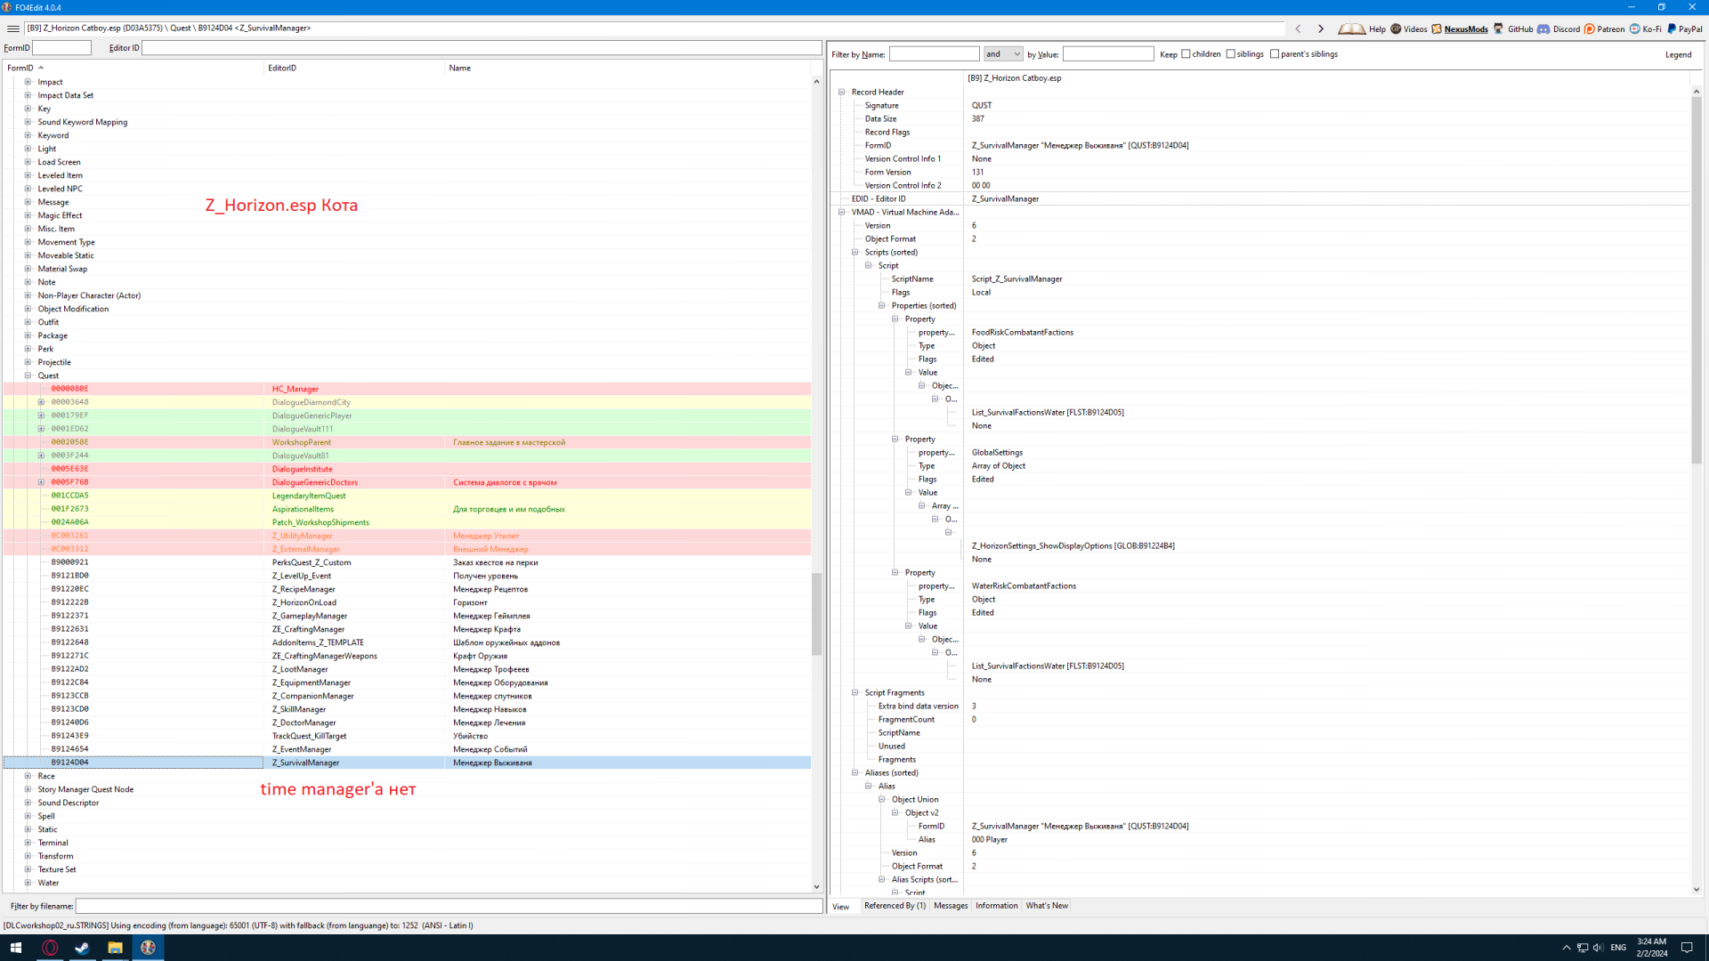Click the Help book icon
1709x961 pixels.
tap(1351, 28)
